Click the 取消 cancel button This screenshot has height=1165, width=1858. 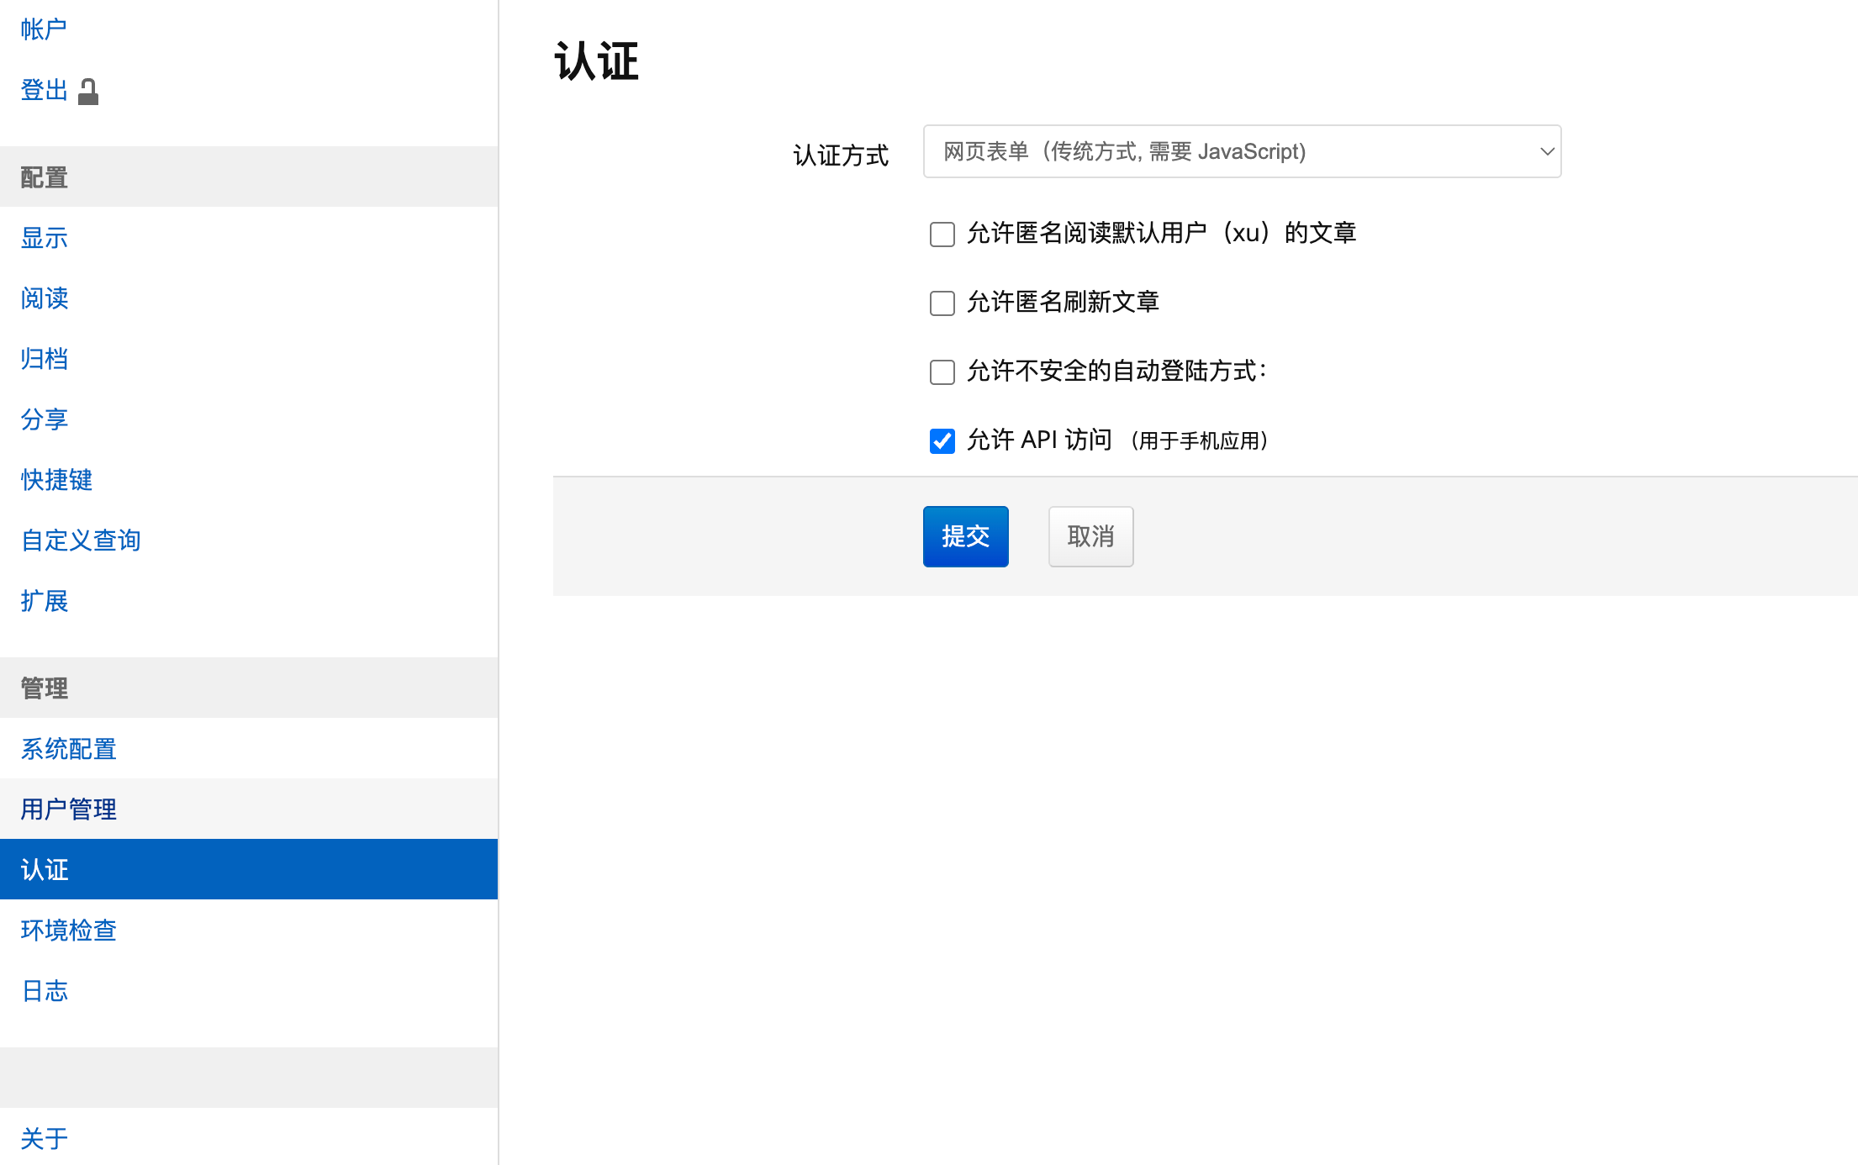coord(1090,536)
